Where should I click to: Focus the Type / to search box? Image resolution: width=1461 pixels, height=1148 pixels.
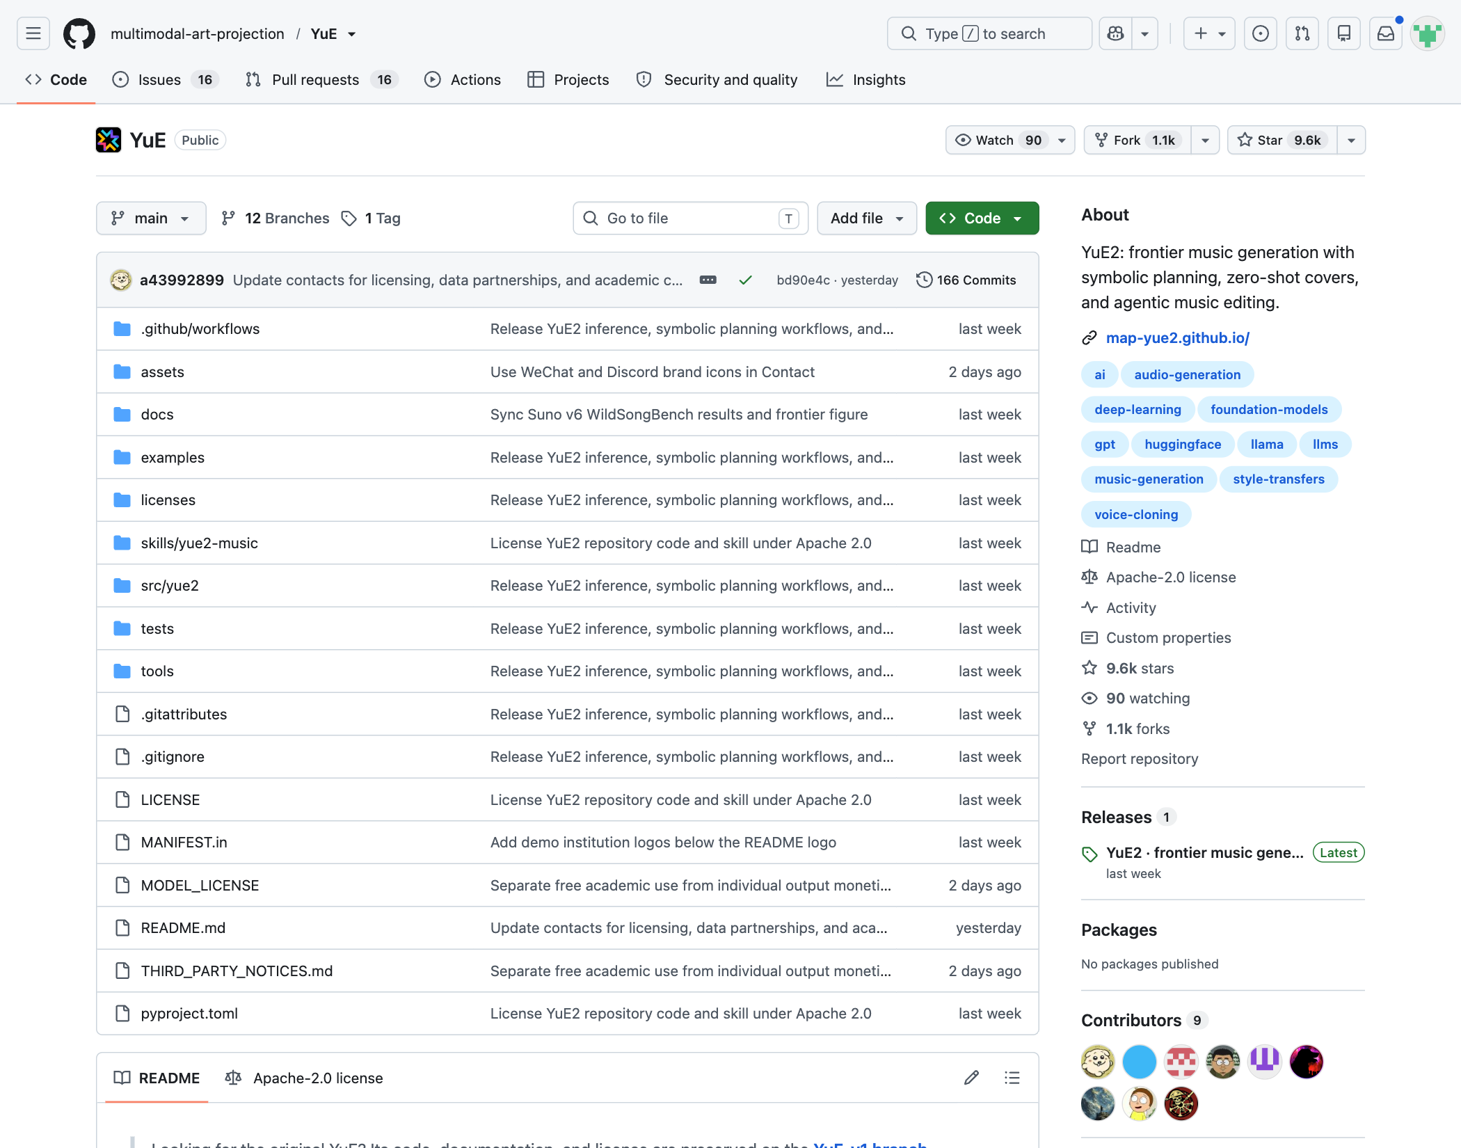coord(989,33)
